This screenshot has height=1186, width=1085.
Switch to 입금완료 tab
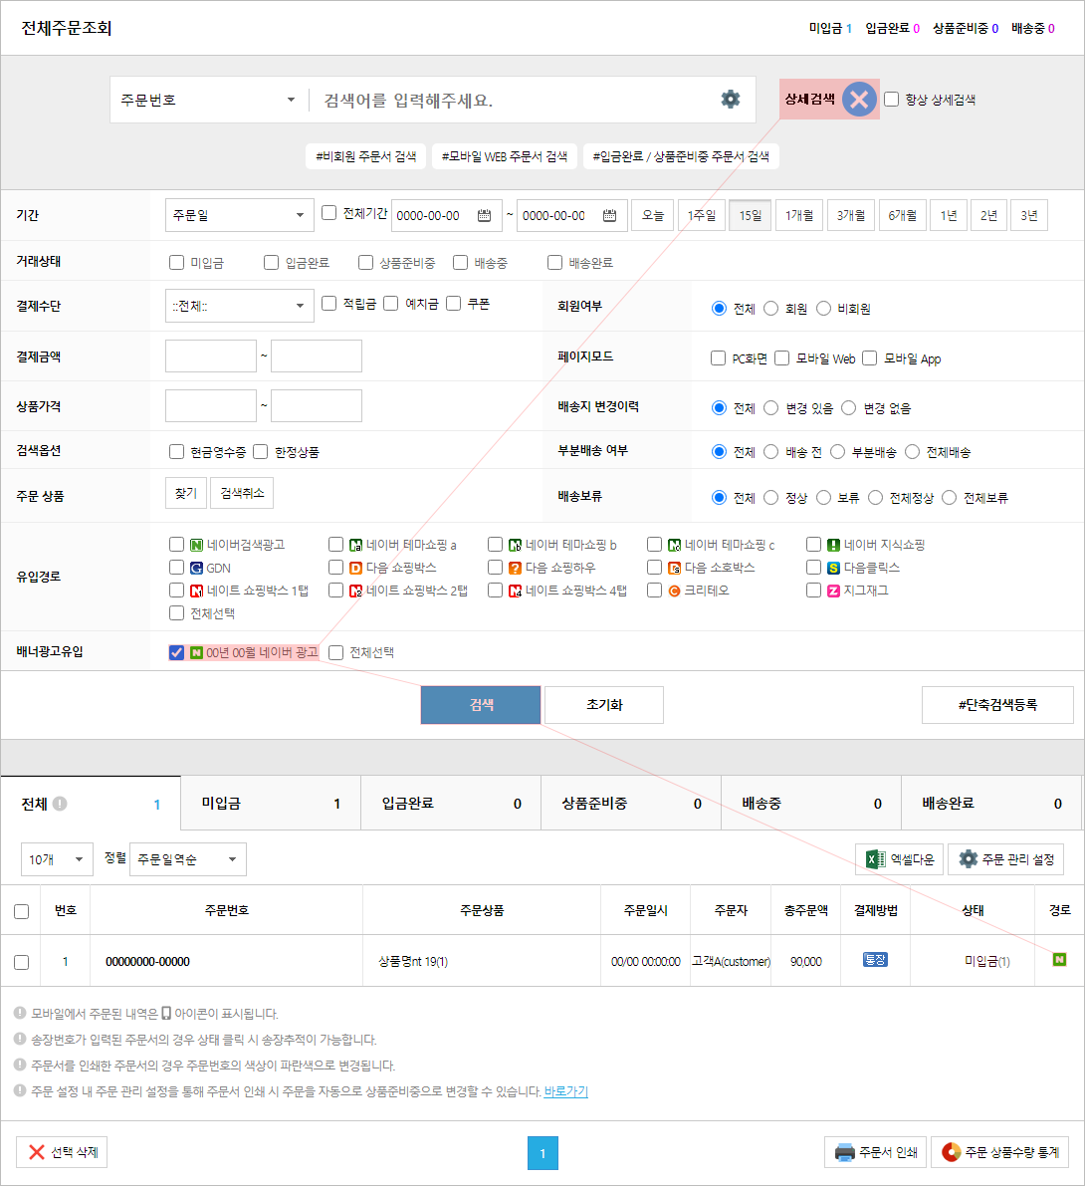[451, 804]
